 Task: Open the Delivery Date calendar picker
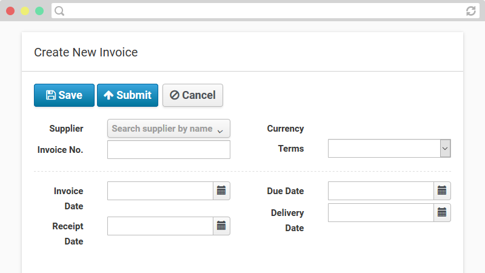(442, 213)
